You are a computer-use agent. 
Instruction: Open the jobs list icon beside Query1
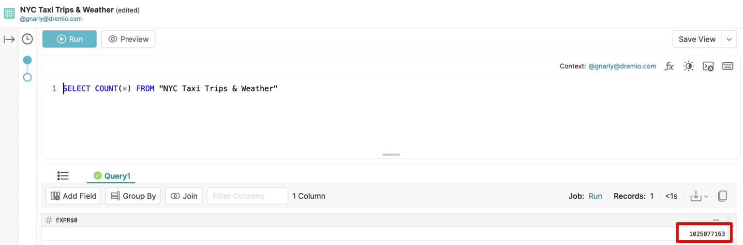pyautogui.click(x=63, y=176)
